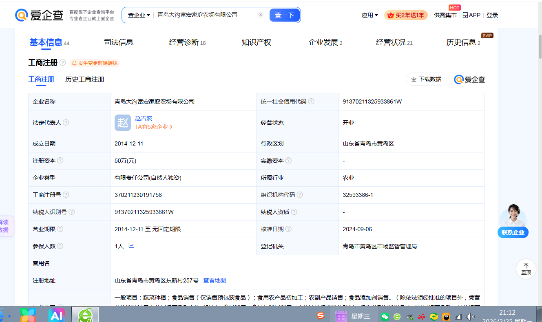This screenshot has height=322, width=542.
Task: Expand the 应用 dropdown menu
Action: point(369,15)
